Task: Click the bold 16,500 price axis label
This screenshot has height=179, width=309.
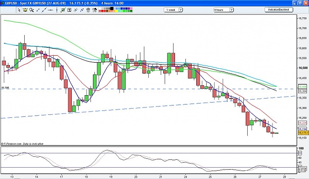Action: point(303,68)
